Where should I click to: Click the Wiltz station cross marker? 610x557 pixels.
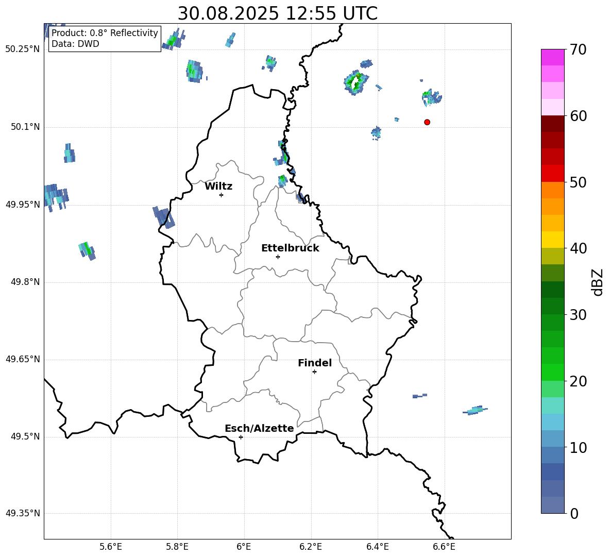pos(221,195)
